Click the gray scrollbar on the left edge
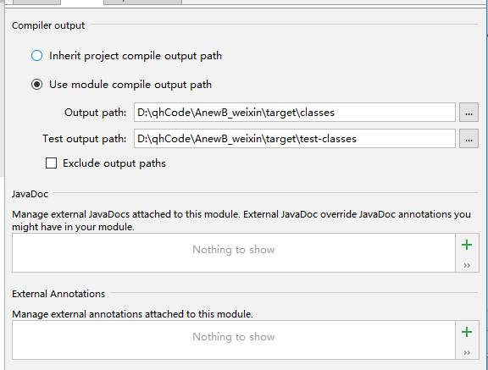Image resolution: width=488 pixels, height=370 pixels. click(2, 89)
